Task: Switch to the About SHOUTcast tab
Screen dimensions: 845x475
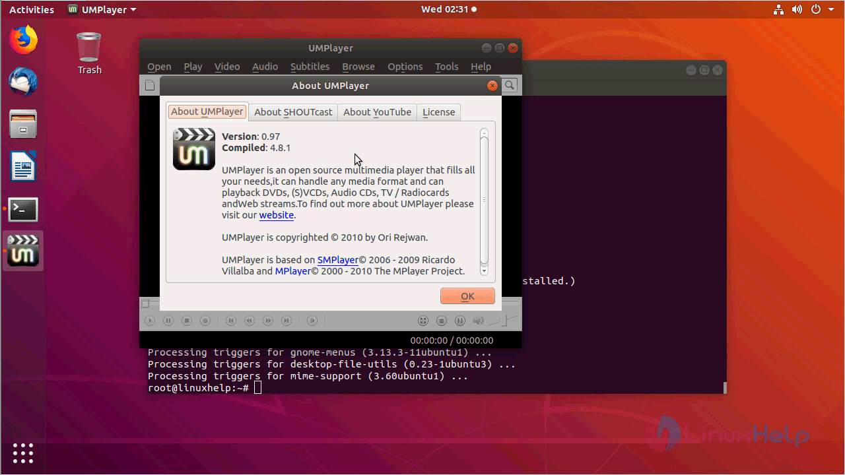Action: (293, 112)
